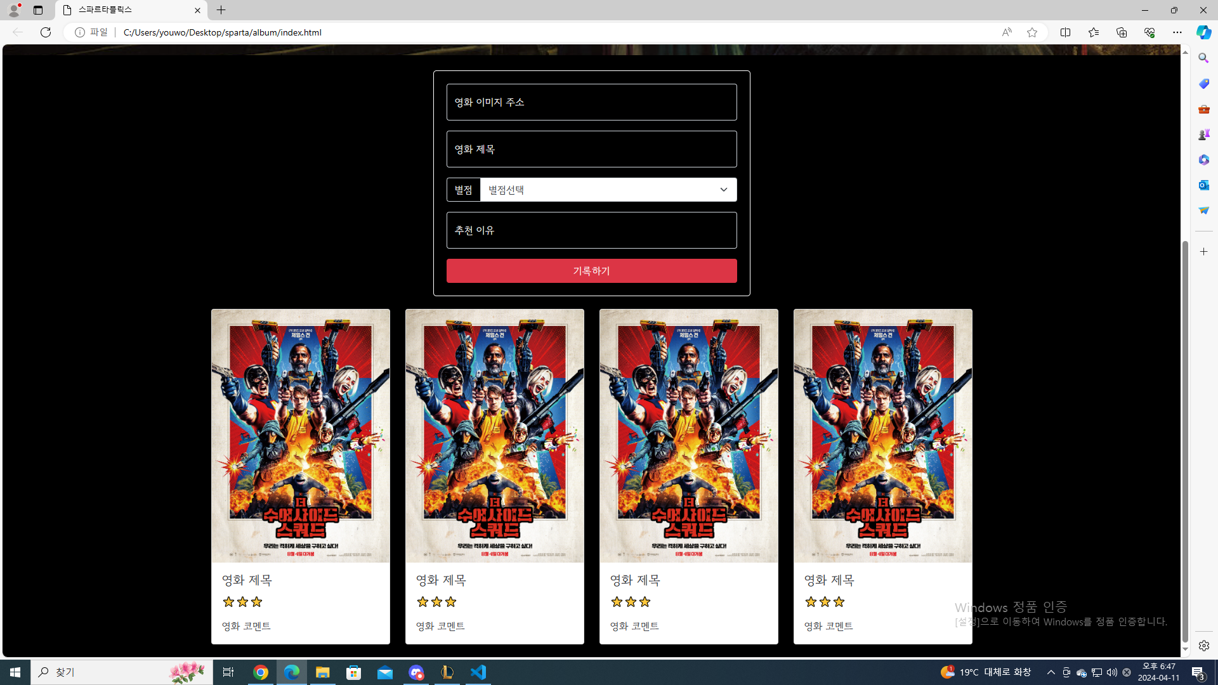Open the sidebar Tools briefcase icon
1218x685 pixels.
click(1203, 109)
